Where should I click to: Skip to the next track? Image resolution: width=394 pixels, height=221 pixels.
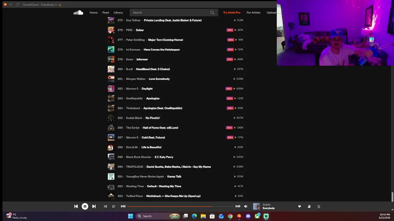coord(94,207)
